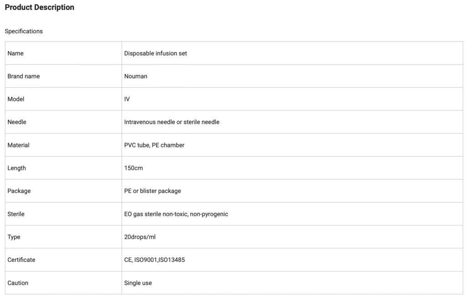
Task: Select PE or blister package text
Action: coord(152,191)
